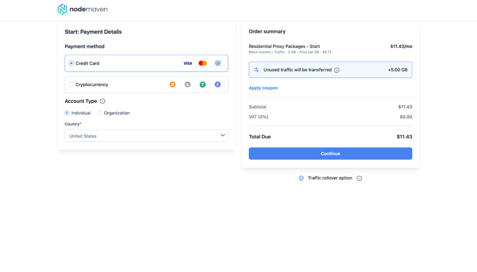Choose the Organization account type
This screenshot has height=272, width=477.
click(x=100, y=113)
